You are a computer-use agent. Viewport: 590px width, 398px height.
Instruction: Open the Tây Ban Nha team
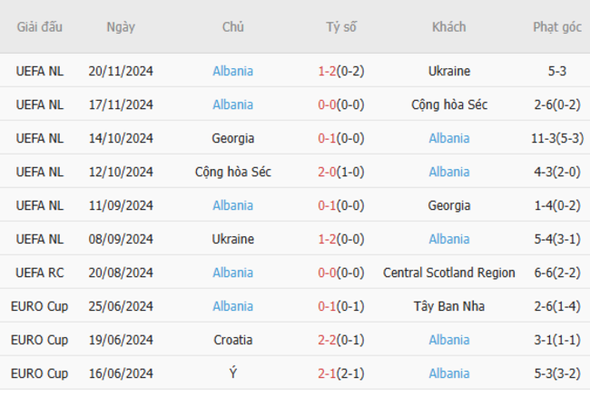(x=449, y=306)
